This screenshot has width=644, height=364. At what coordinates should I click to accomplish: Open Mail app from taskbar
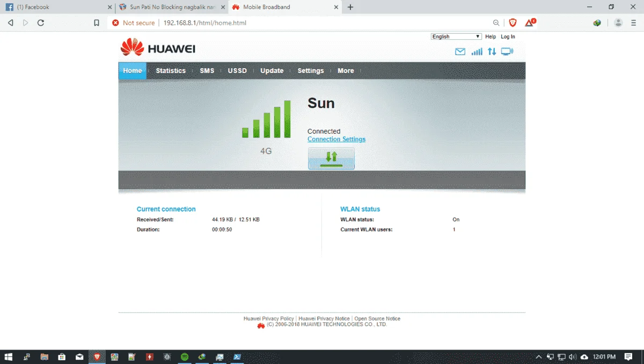tap(79, 356)
